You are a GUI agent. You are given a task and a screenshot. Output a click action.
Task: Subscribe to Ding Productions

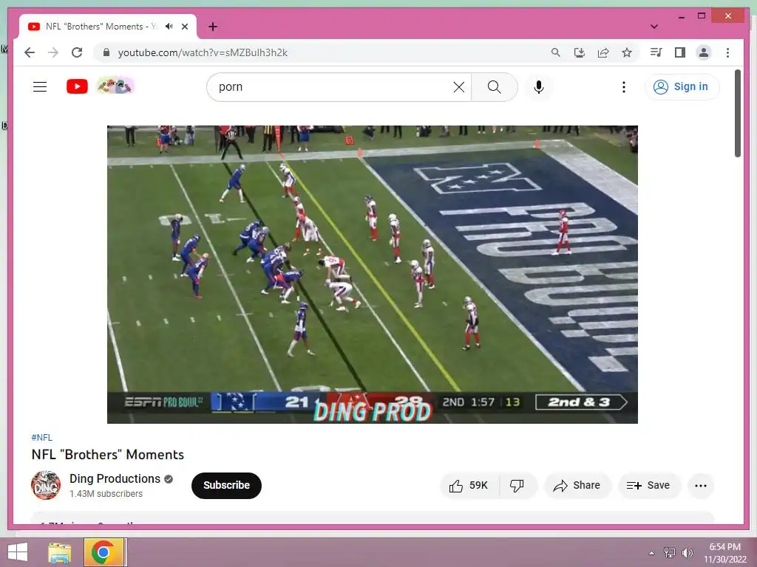226,485
